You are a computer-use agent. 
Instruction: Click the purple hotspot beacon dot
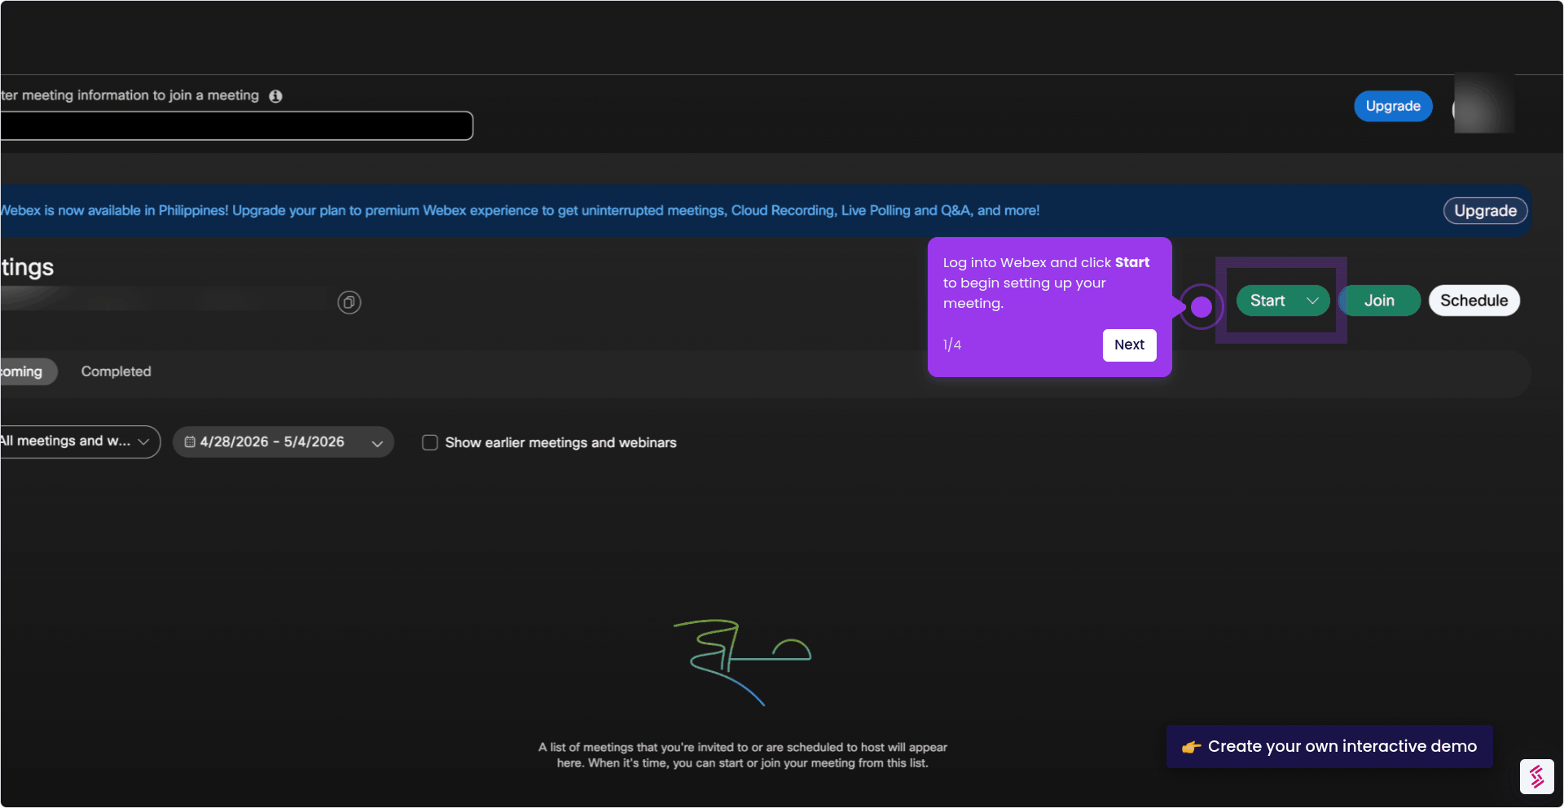point(1202,307)
